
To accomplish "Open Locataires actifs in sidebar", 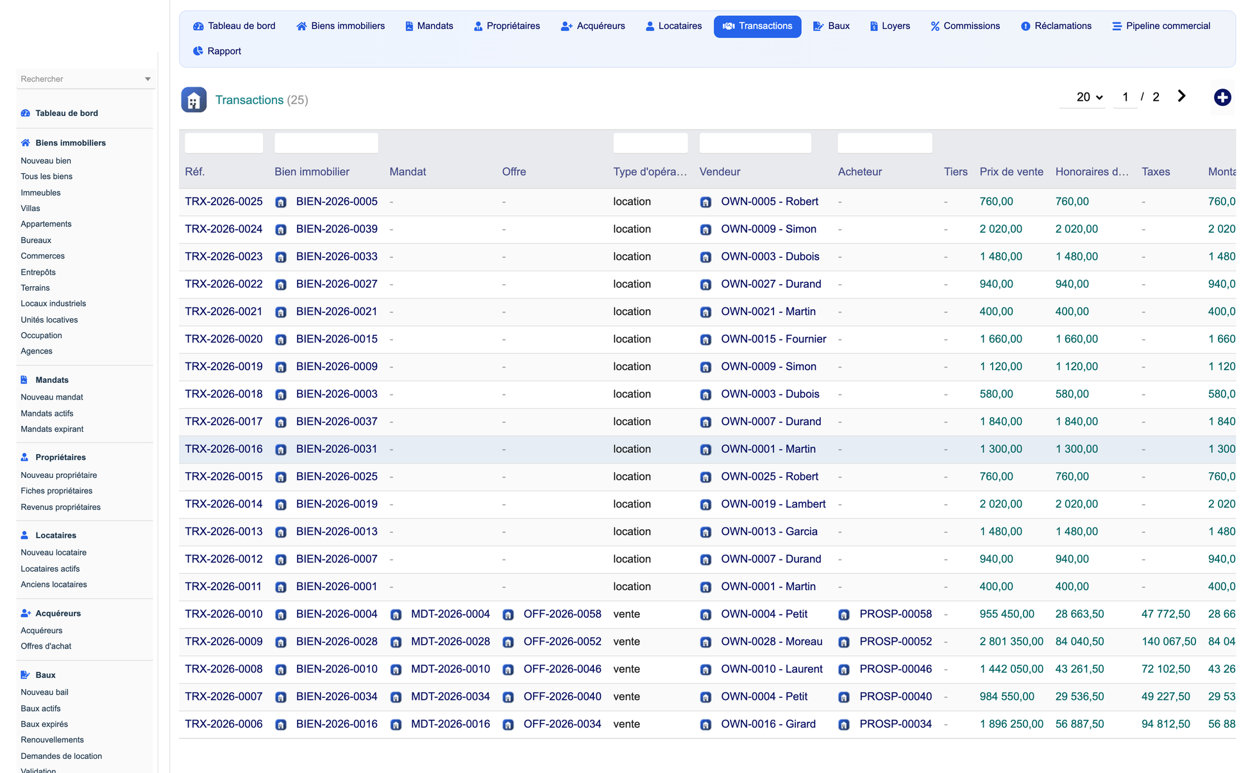I will click(50, 569).
